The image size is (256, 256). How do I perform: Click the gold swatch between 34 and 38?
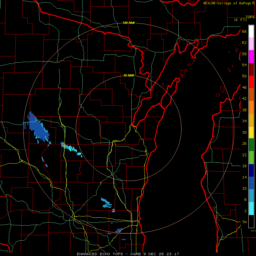click(251, 120)
